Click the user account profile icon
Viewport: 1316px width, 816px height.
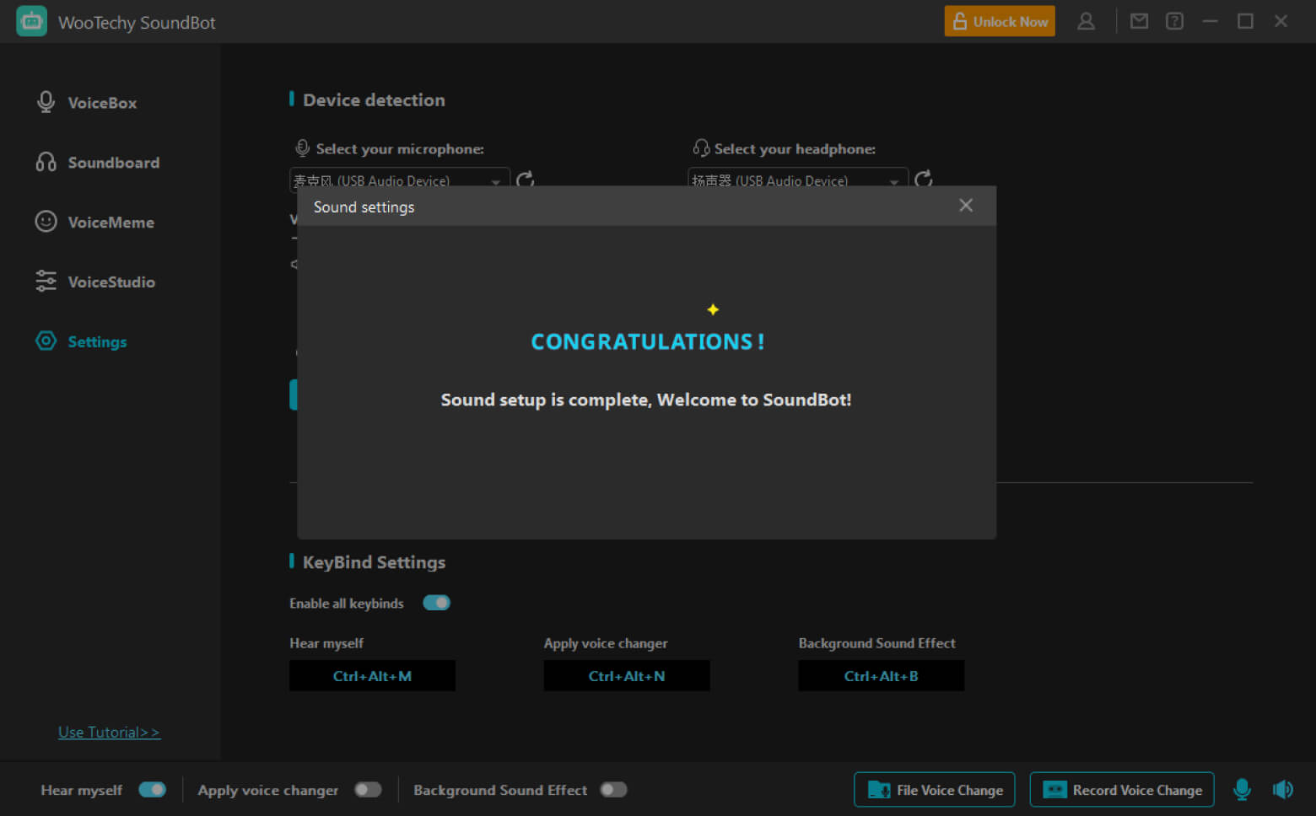click(1086, 21)
